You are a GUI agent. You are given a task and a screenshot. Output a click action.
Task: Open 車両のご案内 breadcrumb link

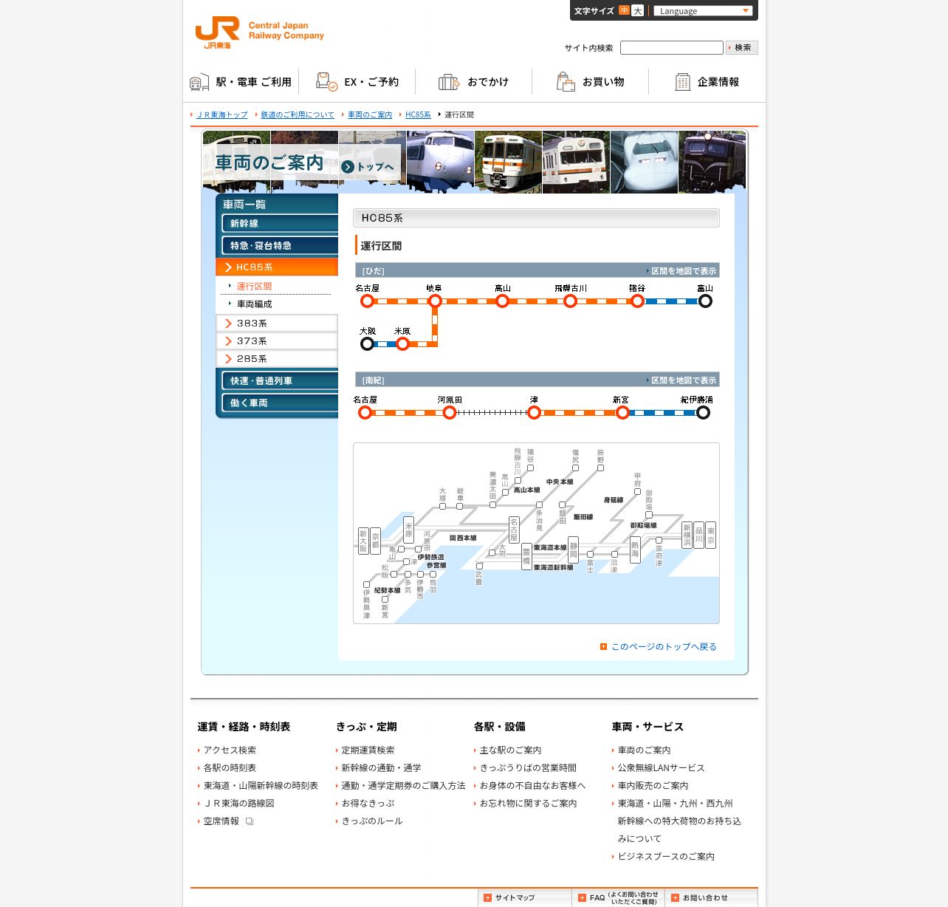pyautogui.click(x=370, y=114)
